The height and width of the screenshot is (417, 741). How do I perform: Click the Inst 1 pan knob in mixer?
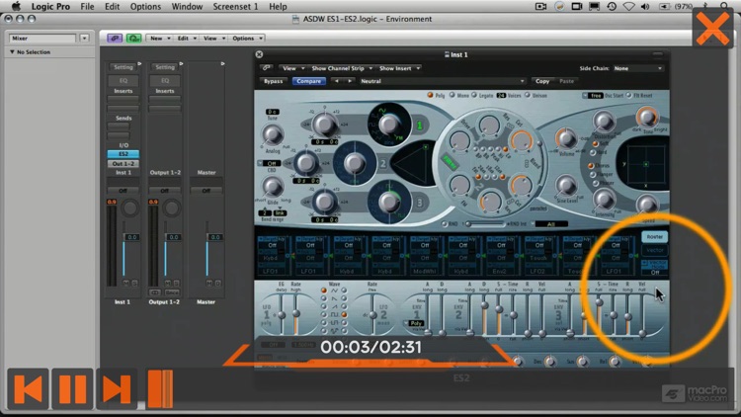[x=130, y=208]
